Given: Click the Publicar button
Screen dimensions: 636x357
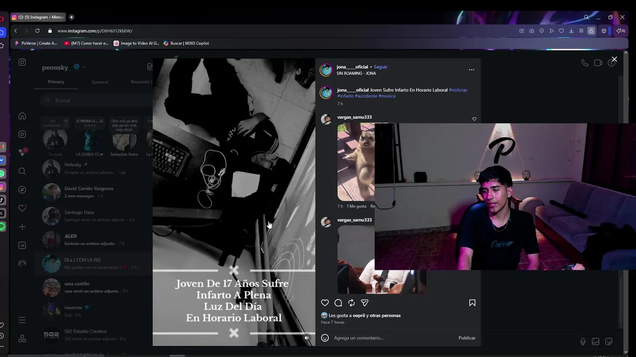Looking at the screenshot, I should tap(467, 338).
